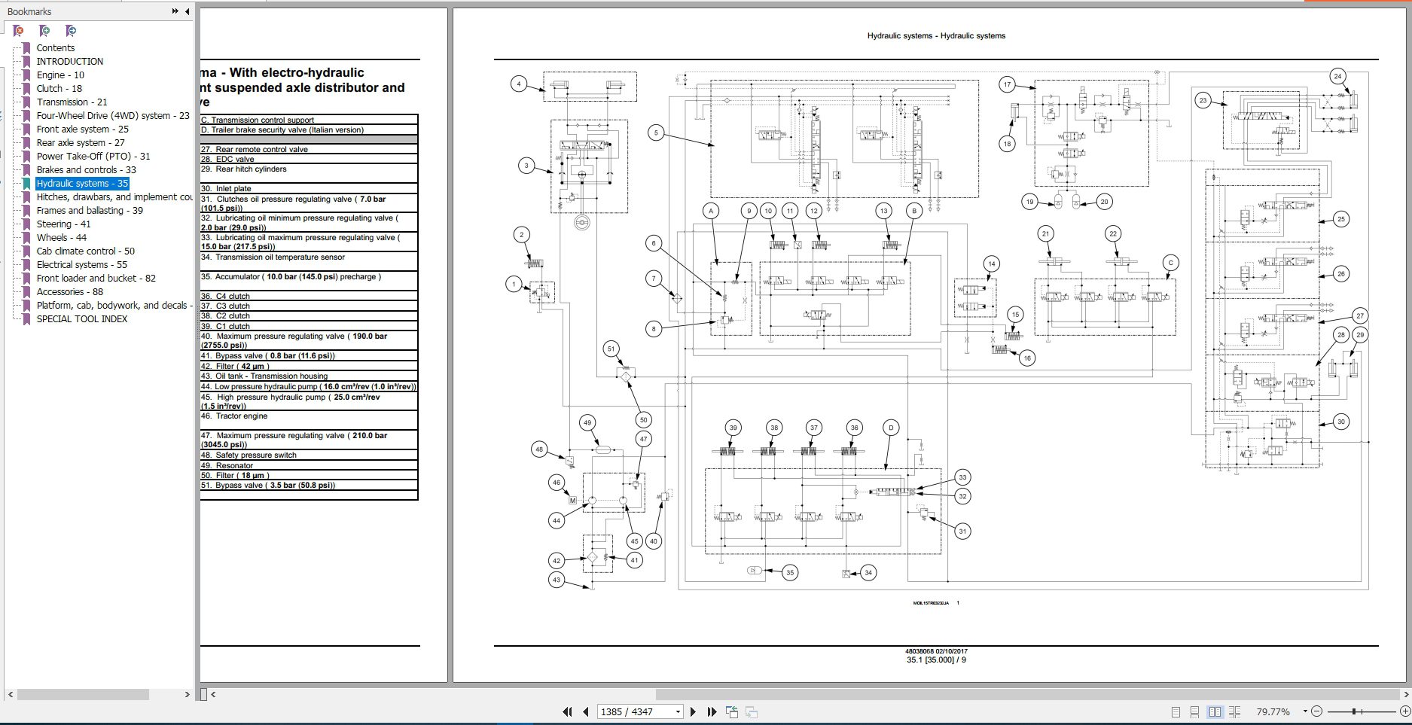The image size is (1412, 725).
Task: Switch to two-page view layout
Action: click(x=1215, y=711)
